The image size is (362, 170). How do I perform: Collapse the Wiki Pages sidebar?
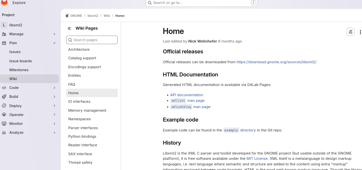click(x=69, y=28)
